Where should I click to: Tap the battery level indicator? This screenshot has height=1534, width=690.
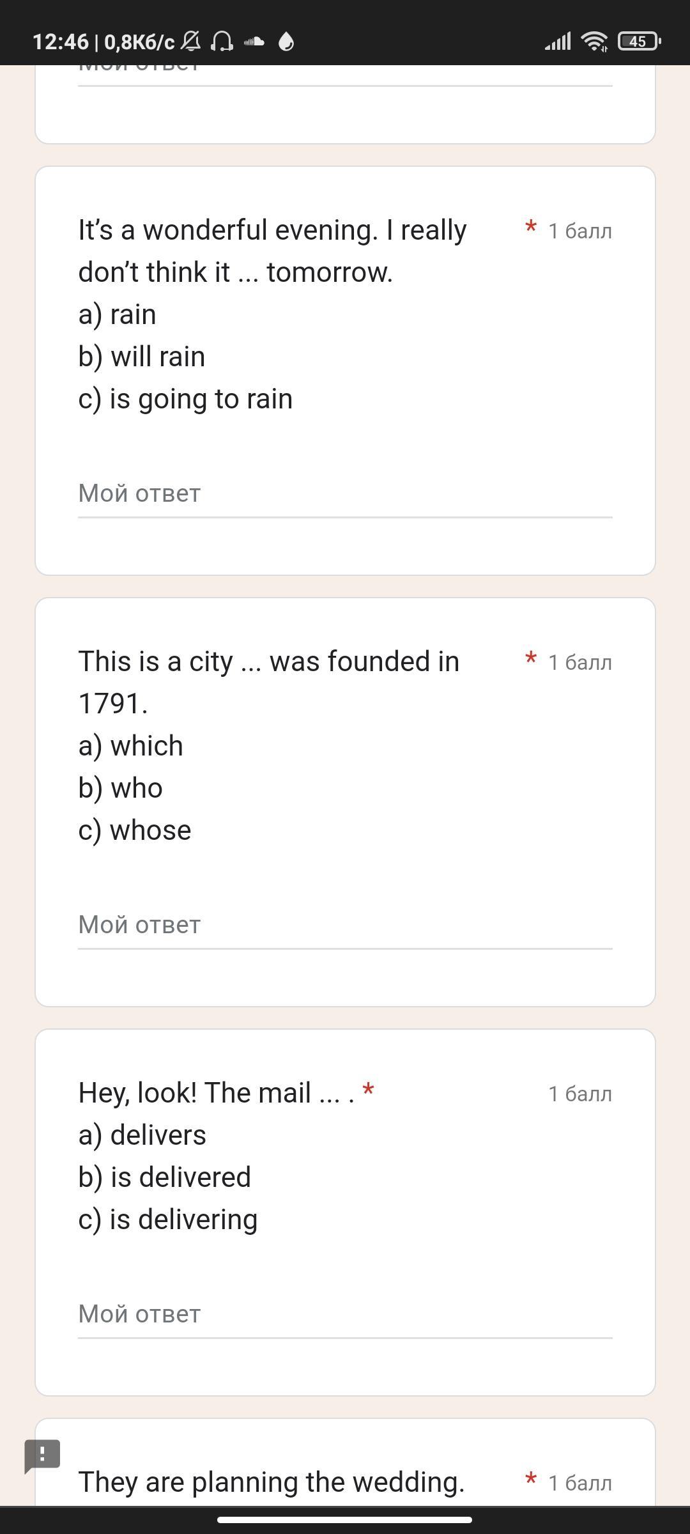638,42
